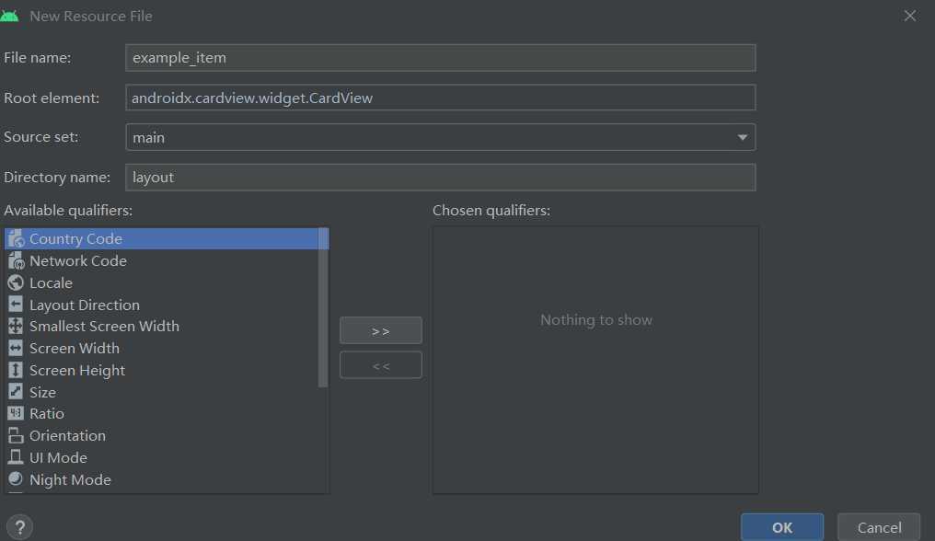Choose the UI Mode qualifier
This screenshot has width=935, height=541.
(162, 457)
